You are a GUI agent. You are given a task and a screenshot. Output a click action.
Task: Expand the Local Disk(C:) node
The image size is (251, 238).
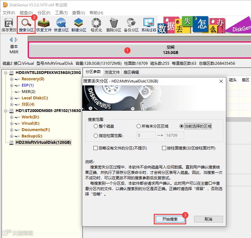point(11,98)
